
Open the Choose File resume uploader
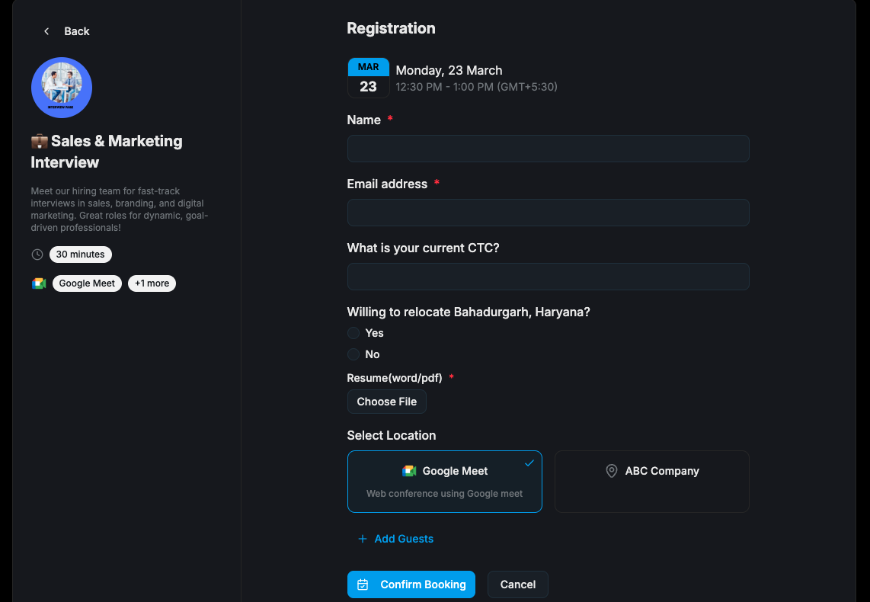(x=387, y=402)
